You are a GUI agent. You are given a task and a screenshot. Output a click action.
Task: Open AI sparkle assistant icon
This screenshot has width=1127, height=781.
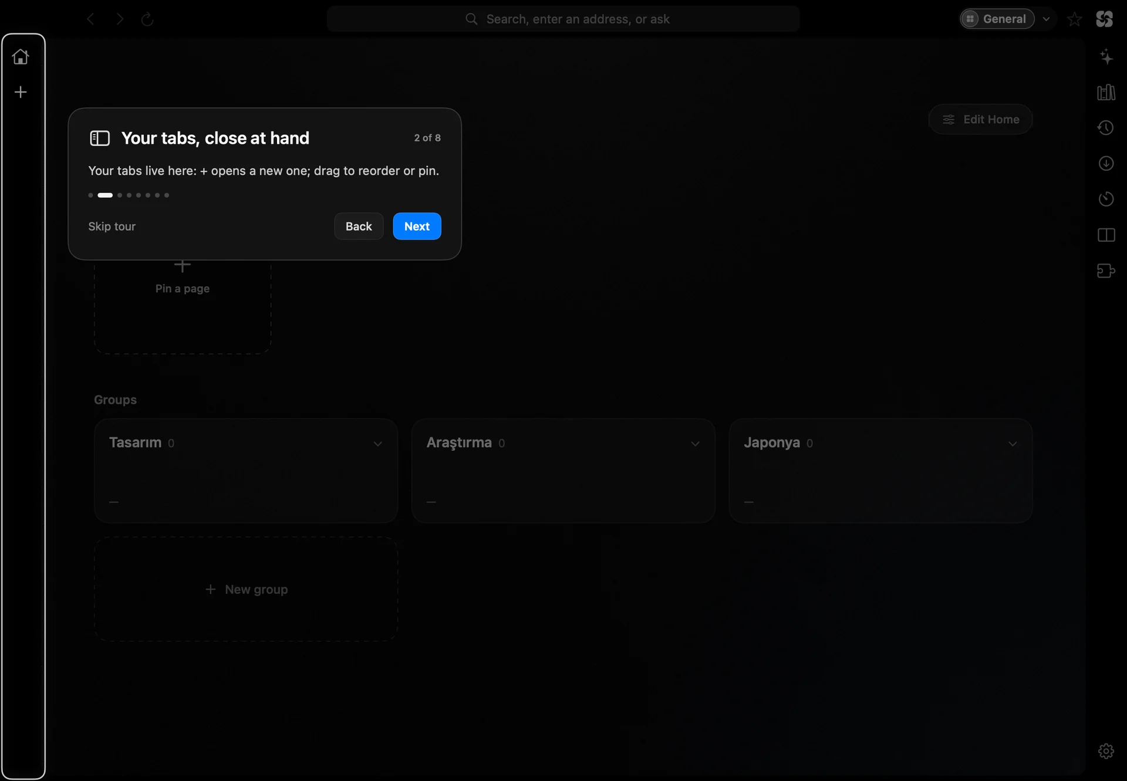pyautogui.click(x=1106, y=57)
